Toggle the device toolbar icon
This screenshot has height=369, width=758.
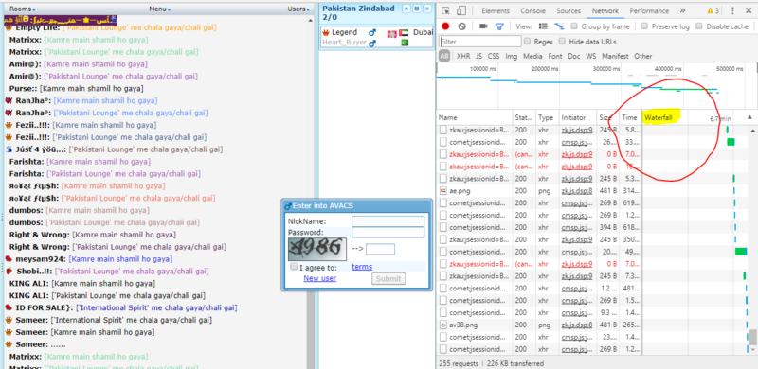click(461, 11)
